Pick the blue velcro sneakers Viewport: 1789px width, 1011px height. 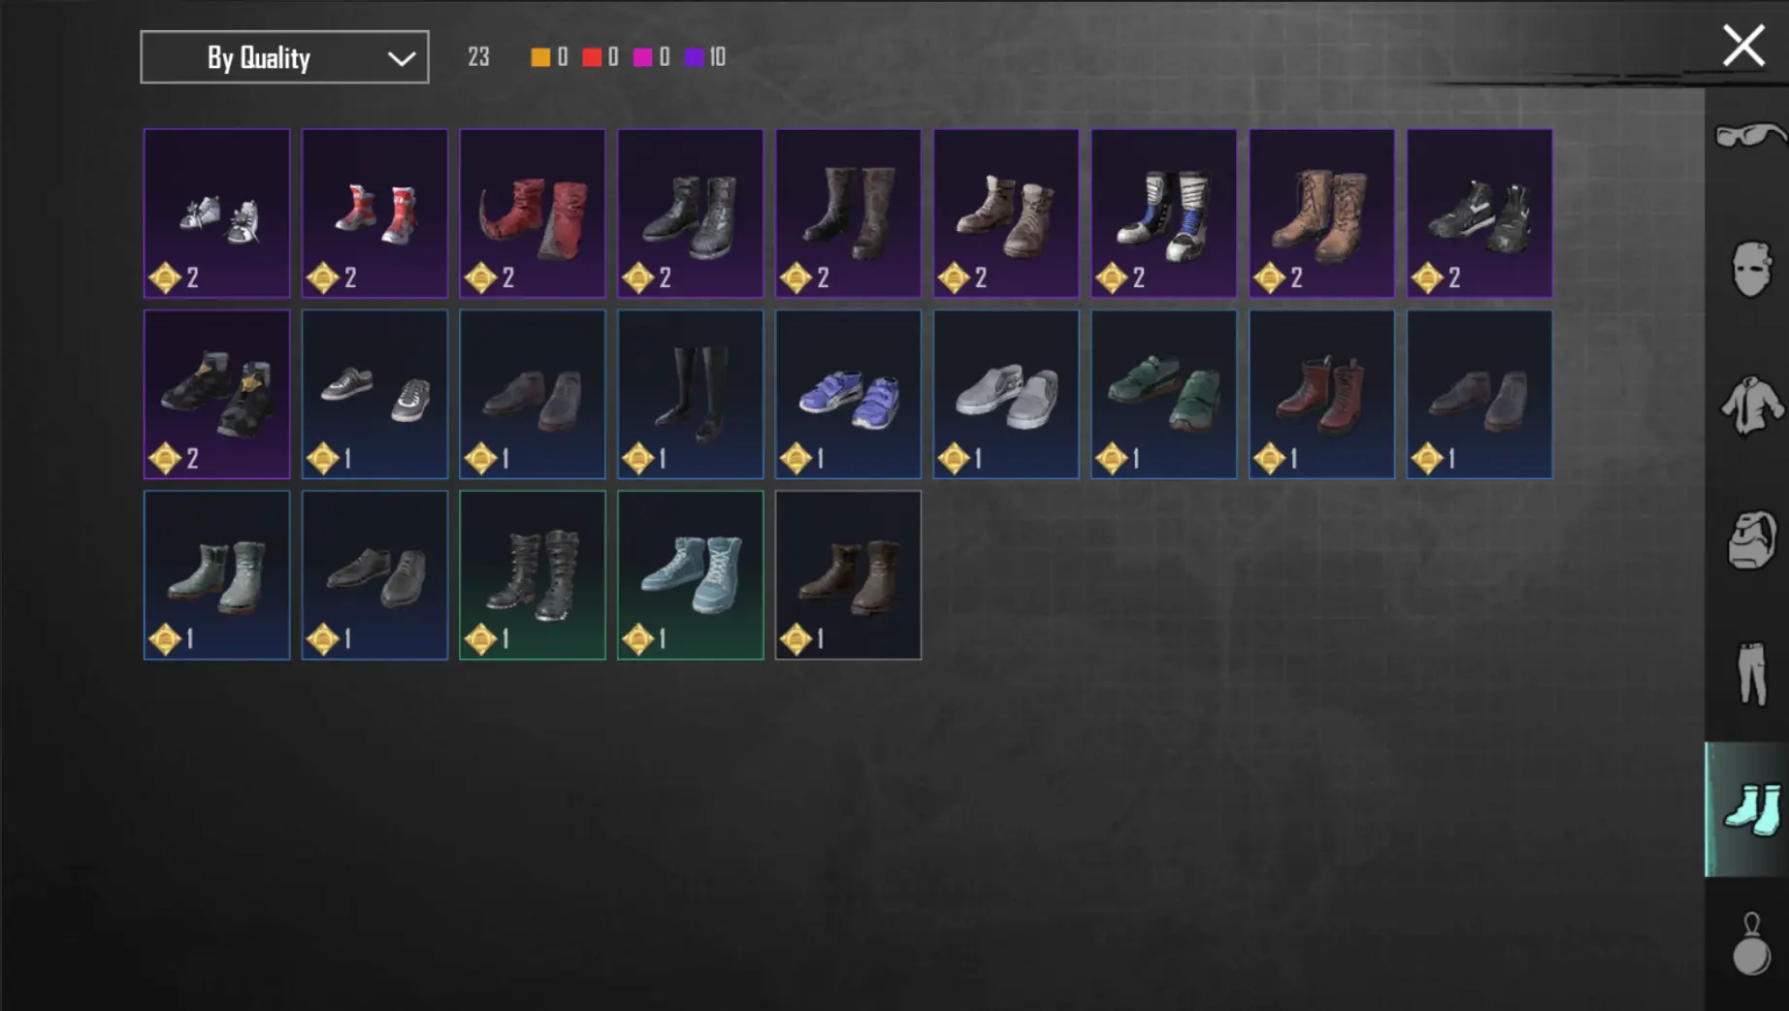click(x=848, y=394)
